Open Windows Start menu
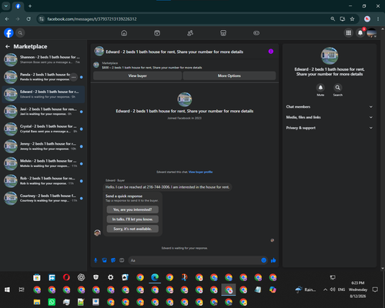The image size is (385, 308). (7, 290)
